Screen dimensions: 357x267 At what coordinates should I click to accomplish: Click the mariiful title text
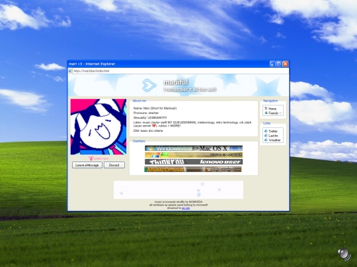176,82
